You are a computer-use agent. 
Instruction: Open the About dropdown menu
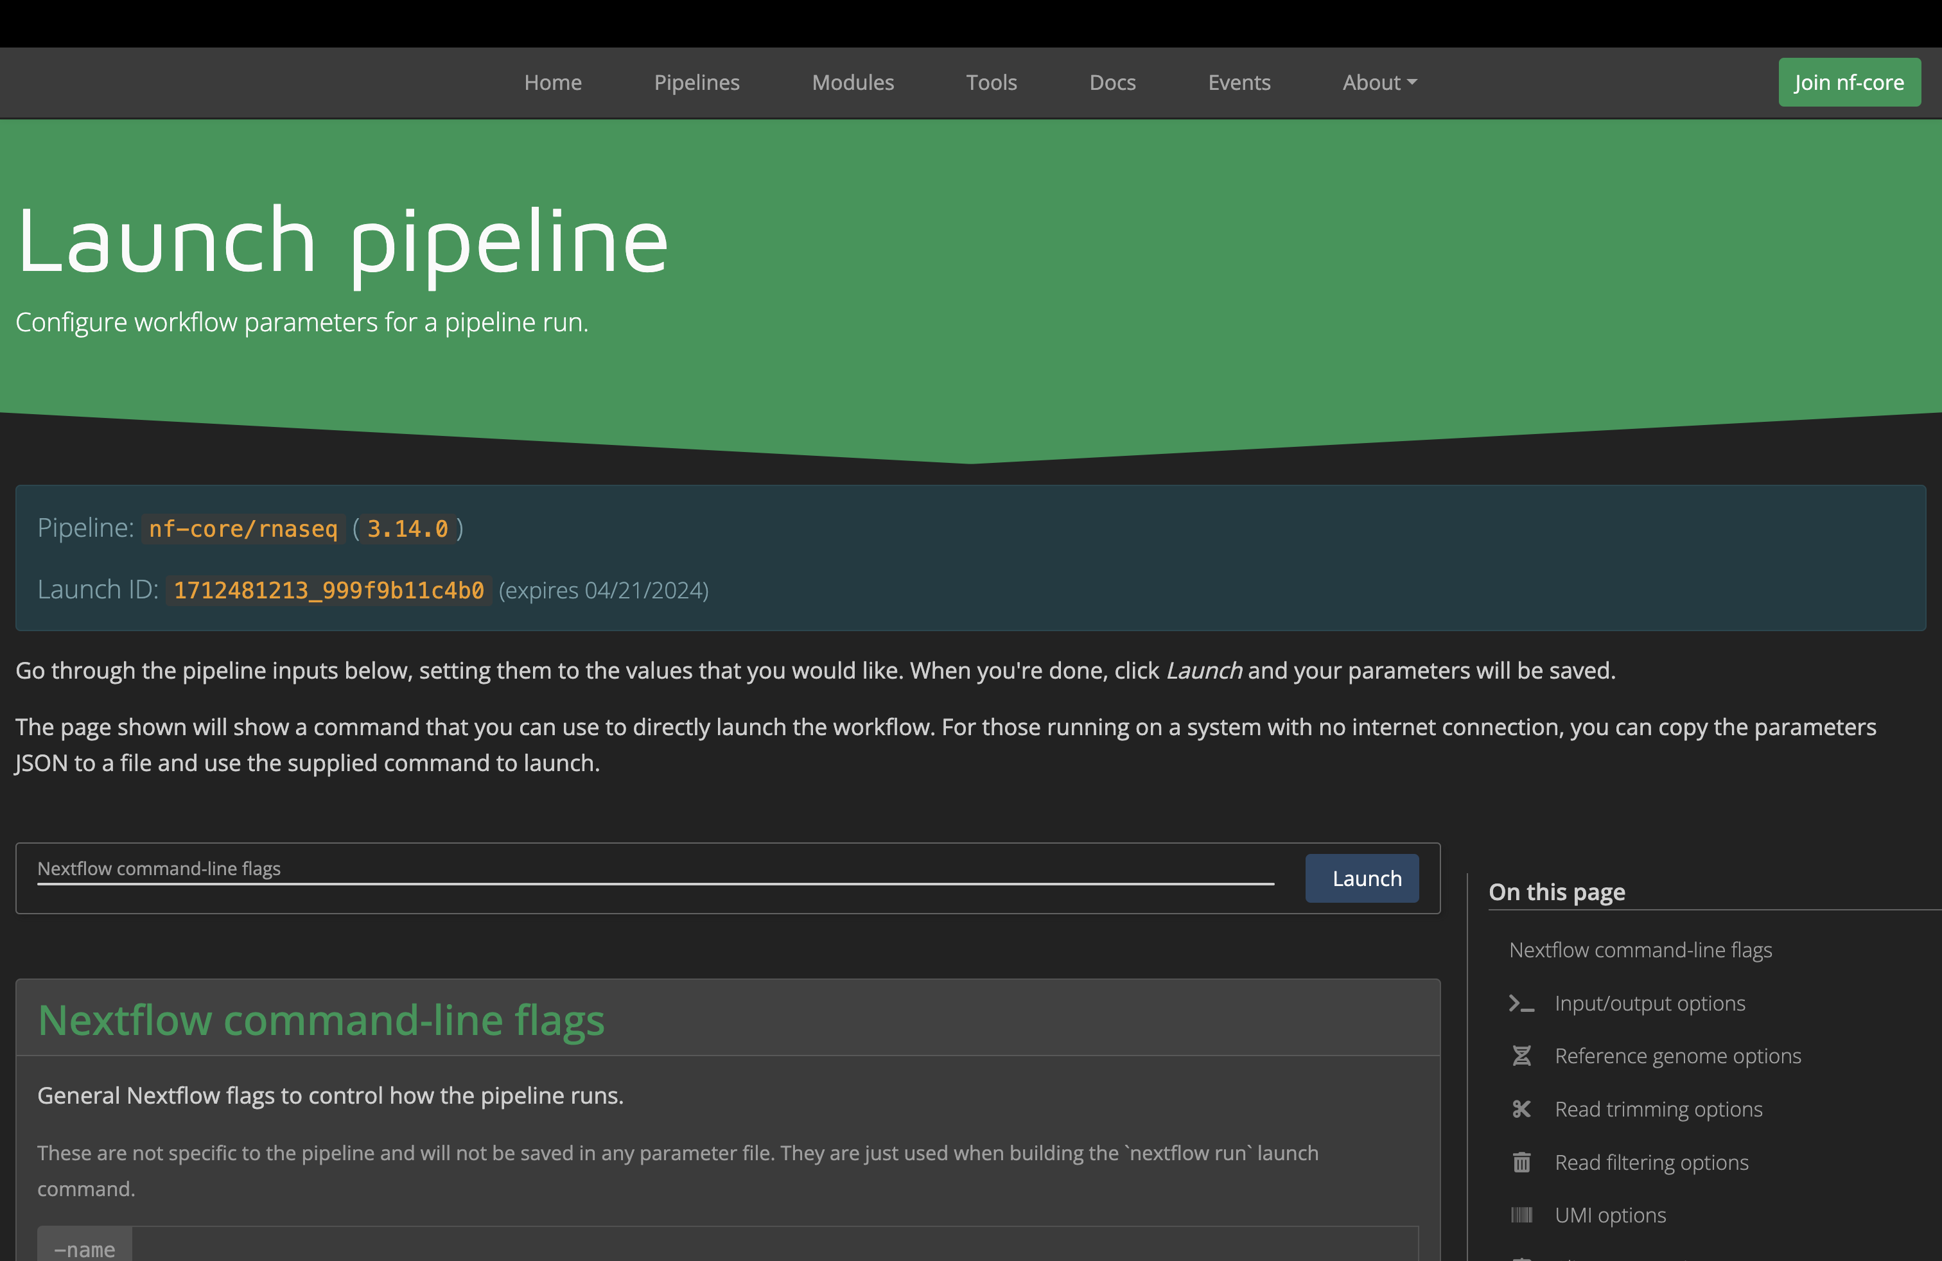(1380, 82)
